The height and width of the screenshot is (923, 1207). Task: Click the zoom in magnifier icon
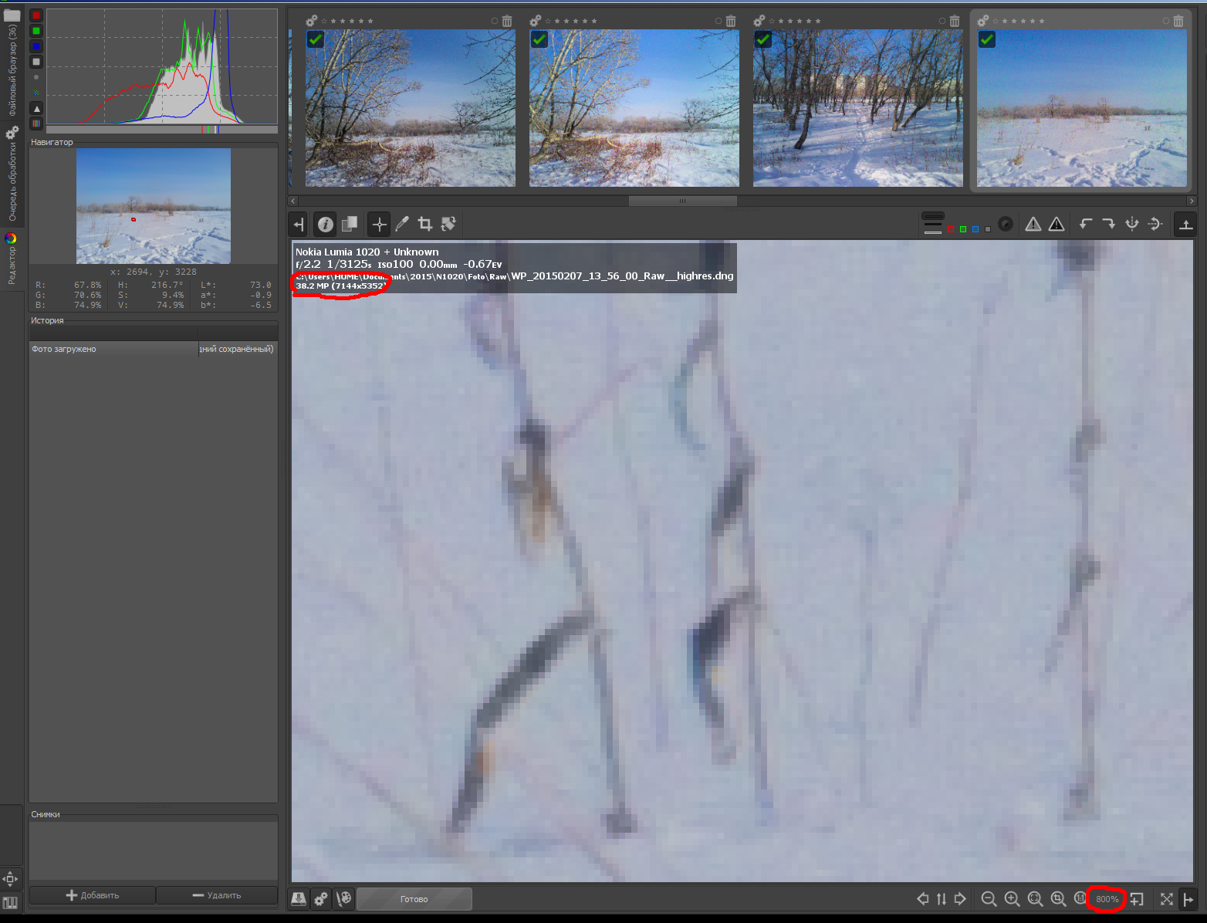(x=1012, y=899)
